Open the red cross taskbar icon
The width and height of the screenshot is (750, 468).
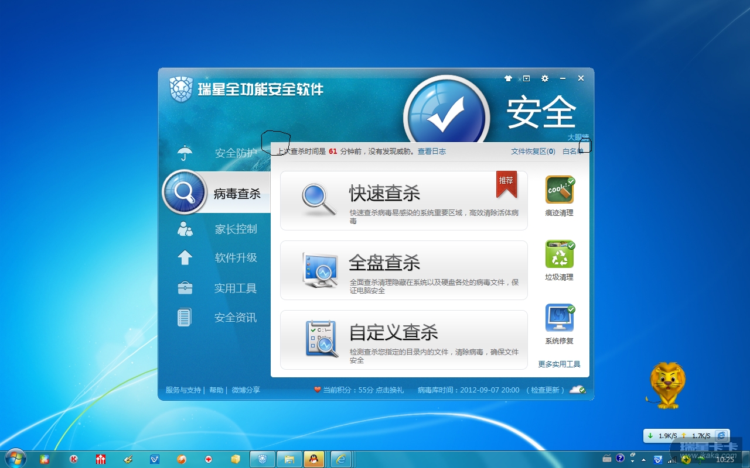209,459
